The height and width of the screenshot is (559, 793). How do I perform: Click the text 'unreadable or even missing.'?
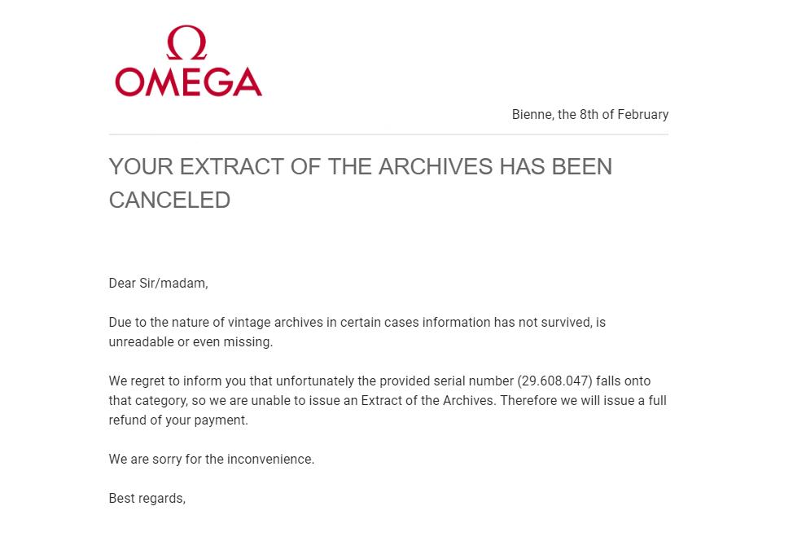191,342
